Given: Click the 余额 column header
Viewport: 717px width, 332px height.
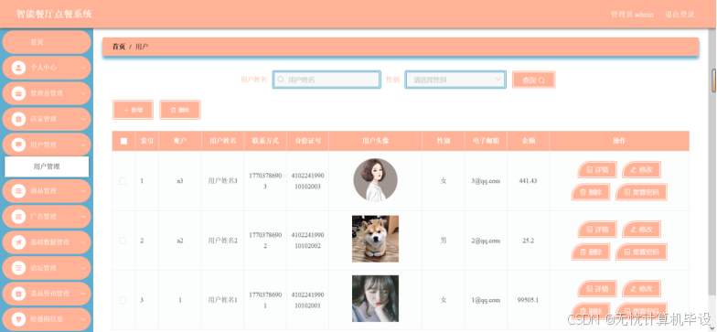Looking at the screenshot, I should point(529,141).
